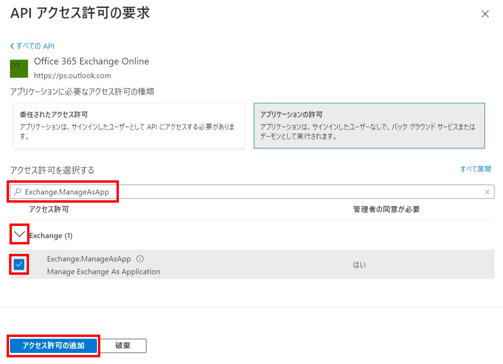Click the アクセス許可 column header

(49, 209)
